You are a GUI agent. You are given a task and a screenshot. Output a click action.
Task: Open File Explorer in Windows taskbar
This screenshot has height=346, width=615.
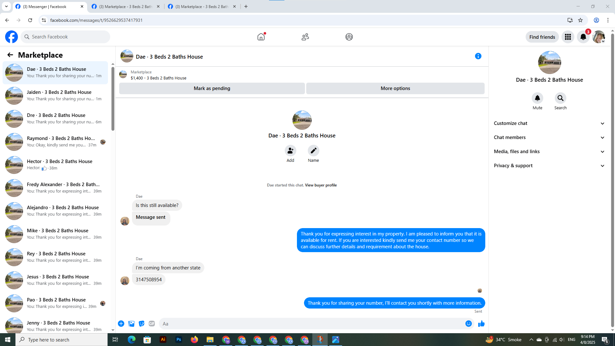[210, 340]
